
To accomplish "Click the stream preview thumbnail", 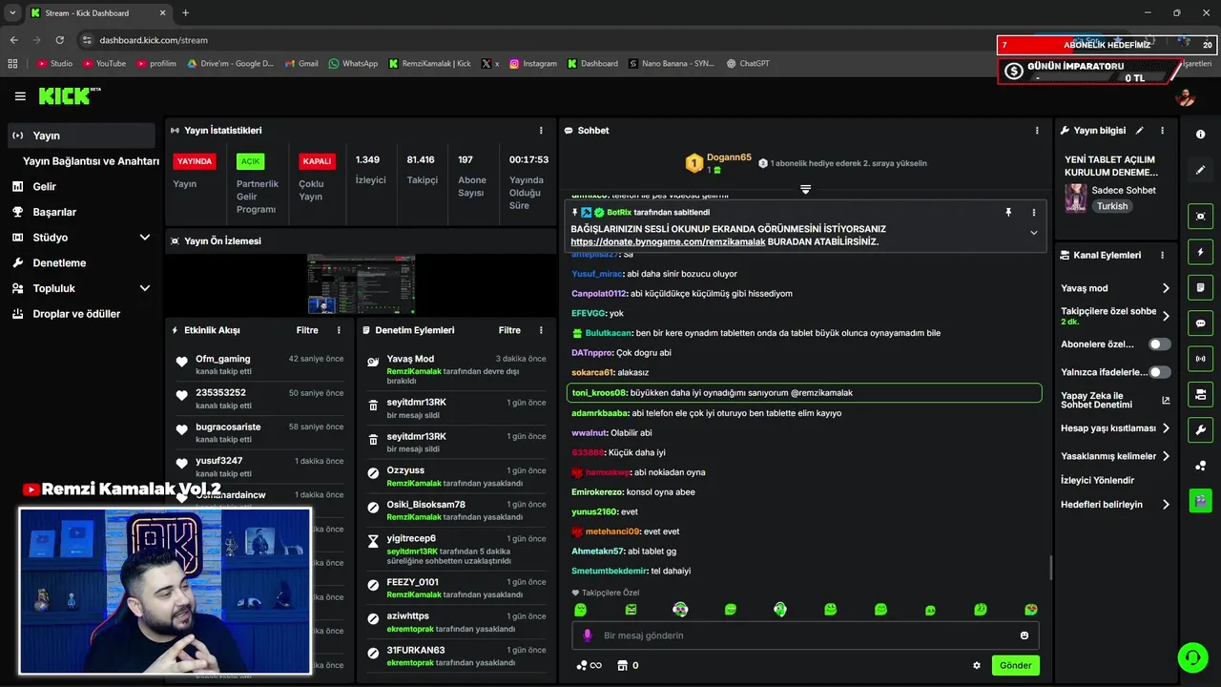I will (x=361, y=284).
